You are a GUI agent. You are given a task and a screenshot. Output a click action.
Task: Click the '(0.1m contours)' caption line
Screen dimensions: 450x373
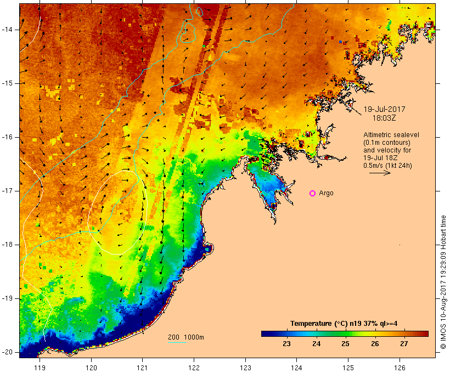(x=387, y=143)
